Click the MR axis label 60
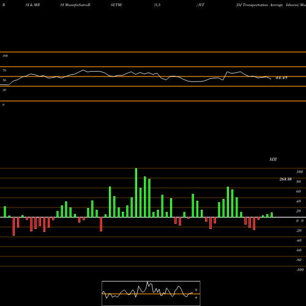Viewport: 306px width, 306px height. pos(299,192)
